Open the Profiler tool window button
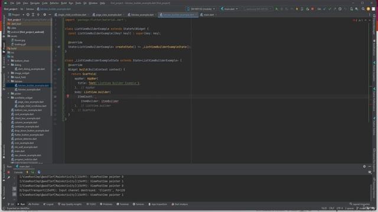378x212 pixels. pos(34,204)
